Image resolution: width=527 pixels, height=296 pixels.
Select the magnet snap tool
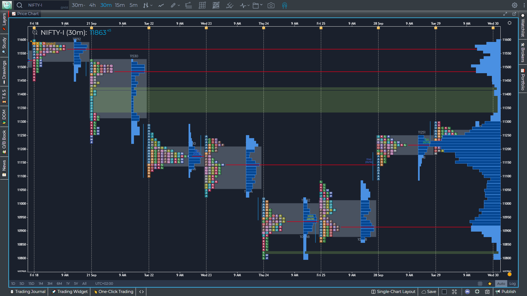pos(284,5)
